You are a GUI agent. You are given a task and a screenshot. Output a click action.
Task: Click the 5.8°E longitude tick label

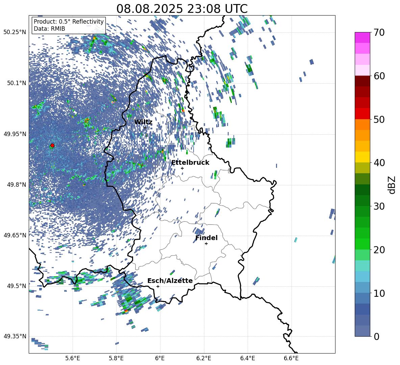point(116,358)
